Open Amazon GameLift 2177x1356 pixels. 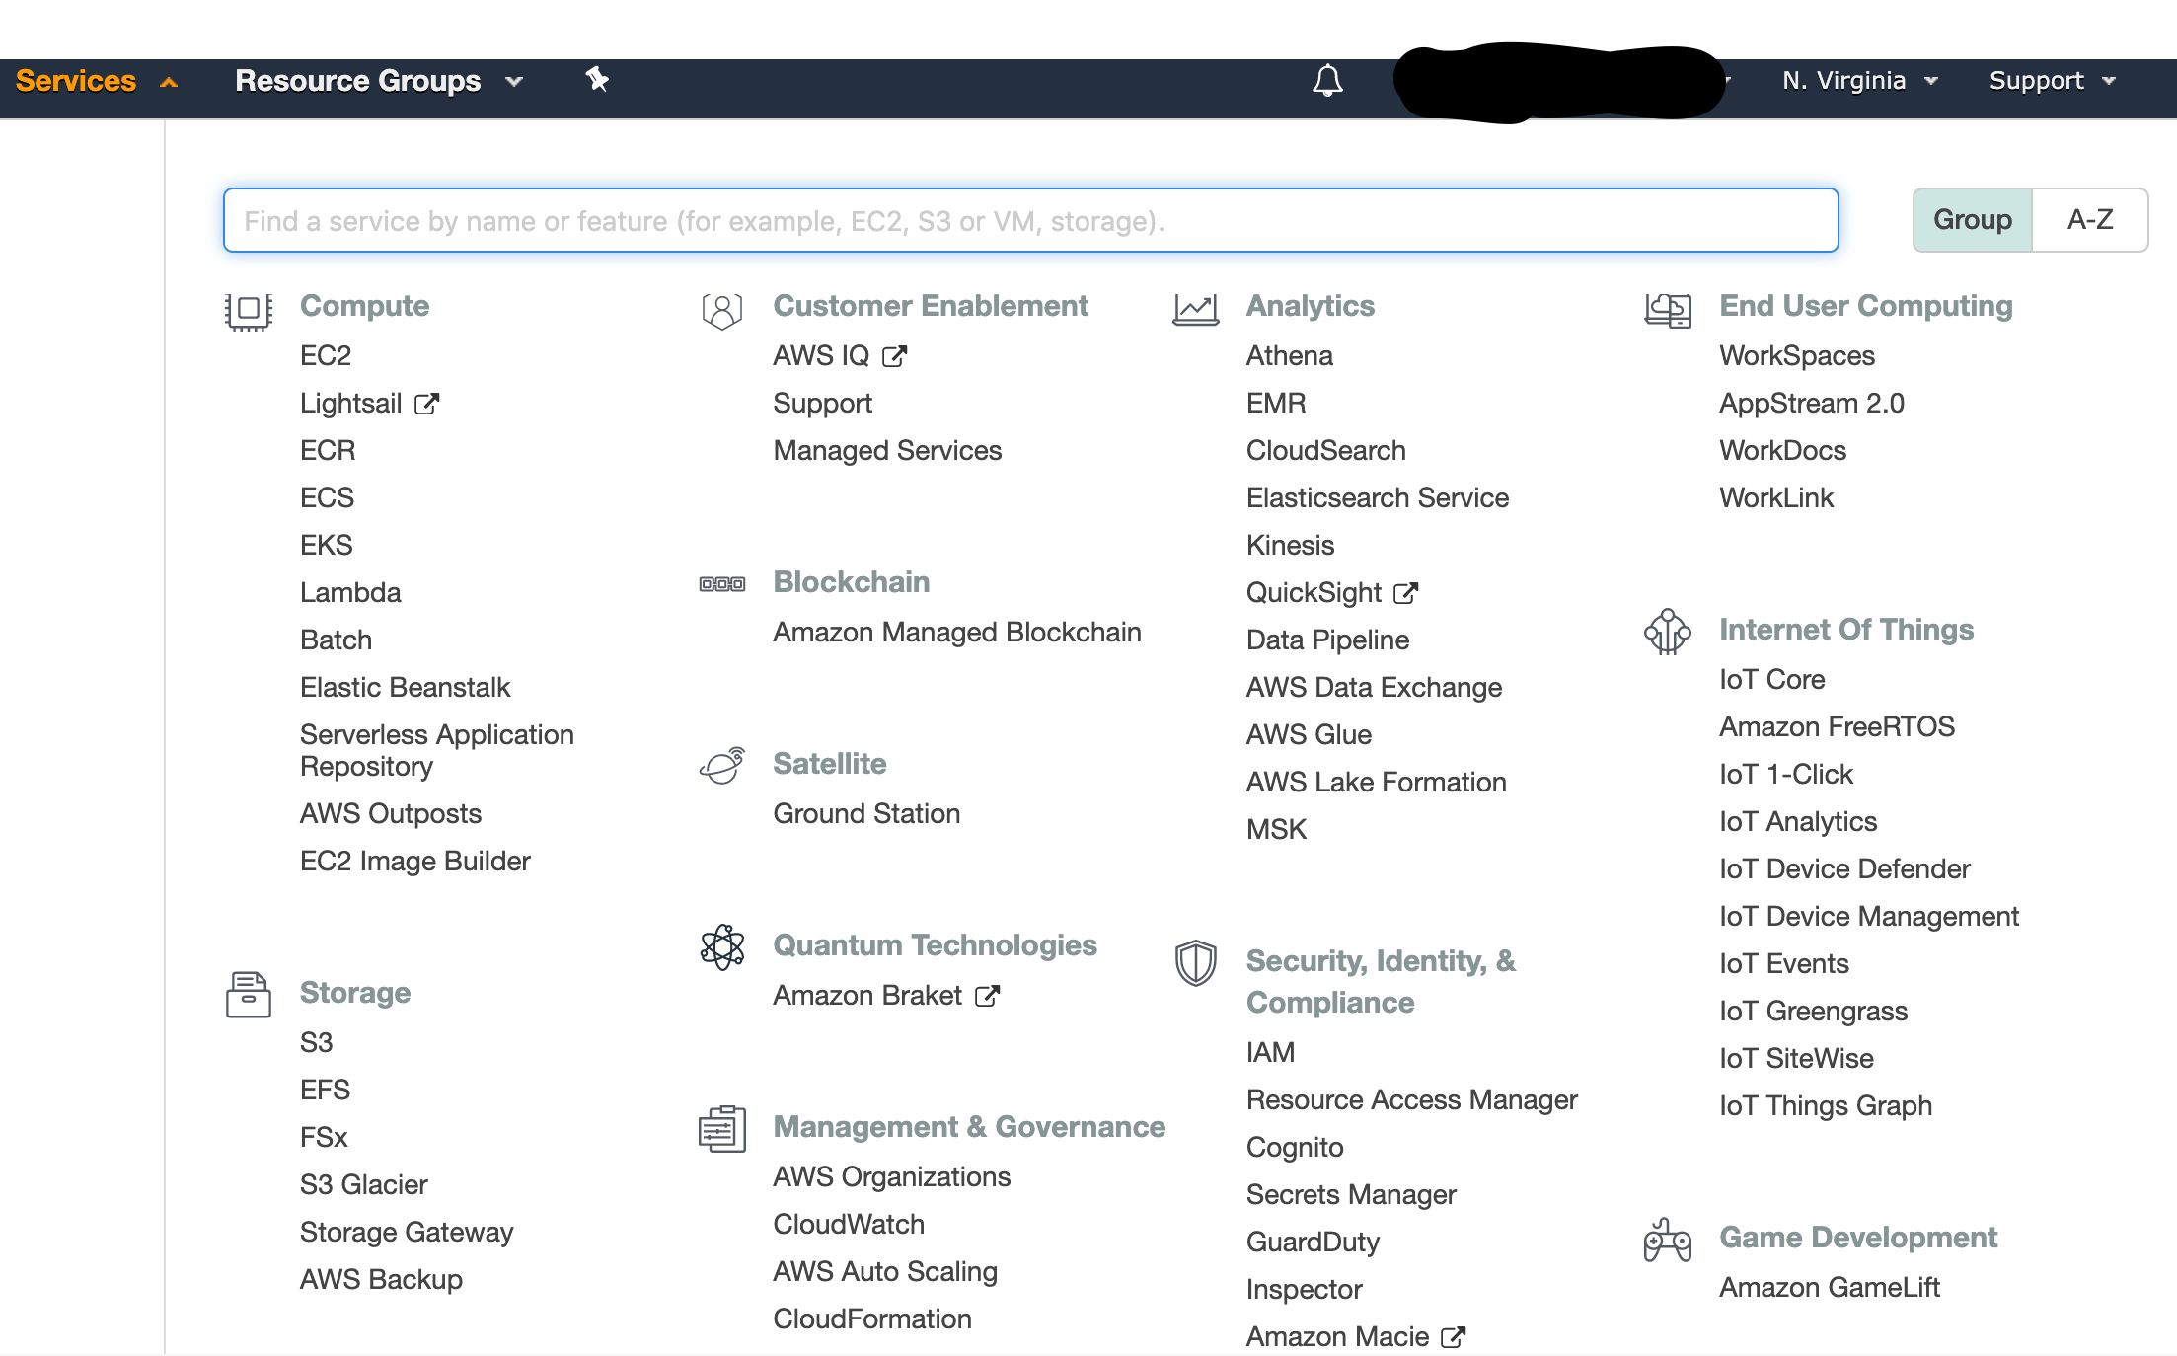pos(1830,1287)
